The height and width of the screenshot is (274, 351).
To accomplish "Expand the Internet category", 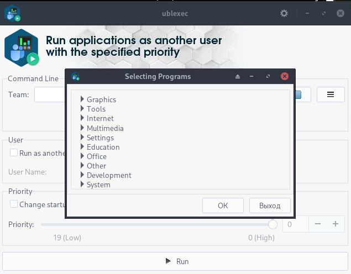I will pyautogui.click(x=82, y=118).
